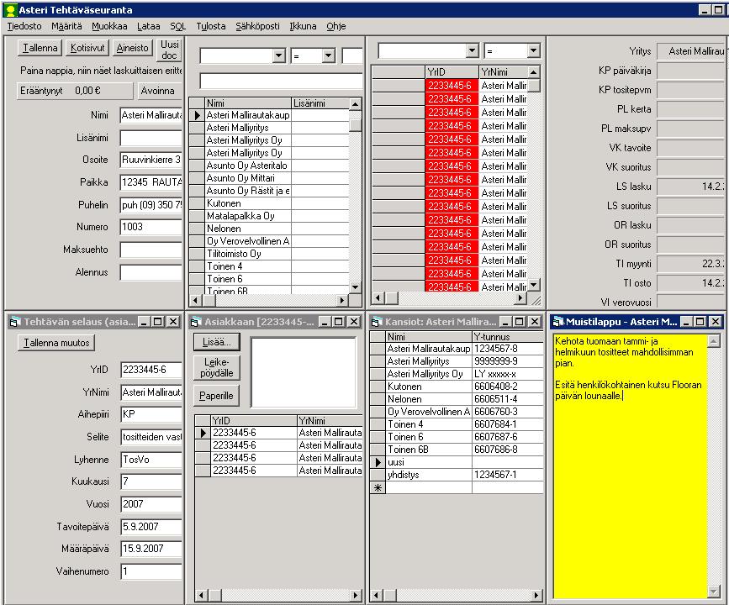Click the Nimi input field

coord(151,115)
